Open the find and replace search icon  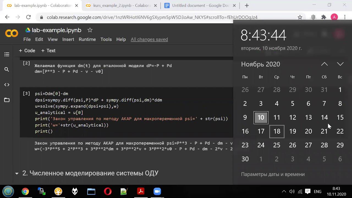(x=7, y=70)
